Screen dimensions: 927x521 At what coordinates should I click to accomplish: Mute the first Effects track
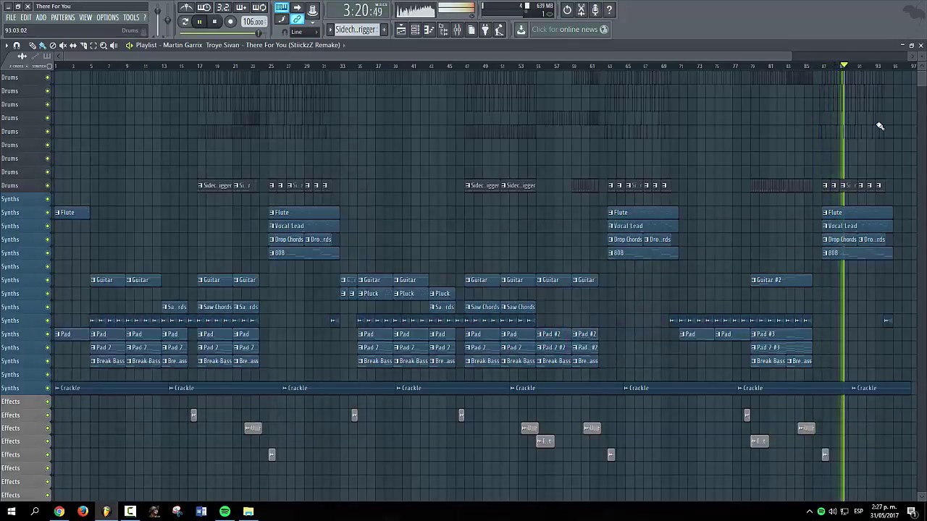point(48,402)
